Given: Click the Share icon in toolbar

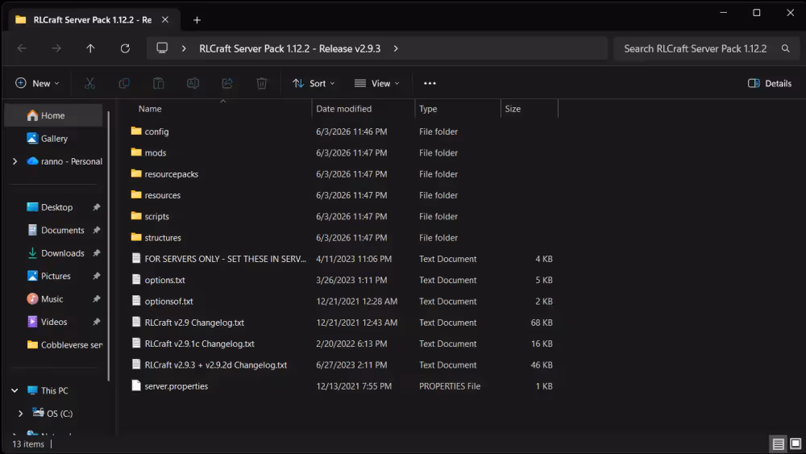Looking at the screenshot, I should [227, 83].
